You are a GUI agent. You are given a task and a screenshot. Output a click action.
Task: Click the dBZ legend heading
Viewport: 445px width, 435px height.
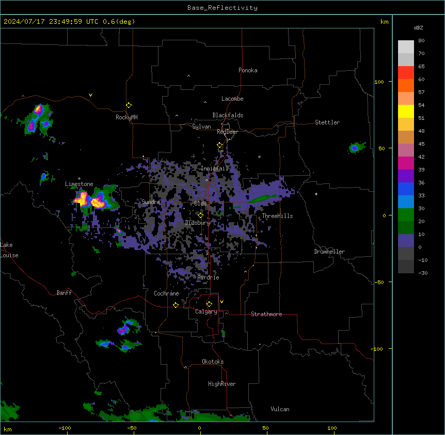point(418,28)
